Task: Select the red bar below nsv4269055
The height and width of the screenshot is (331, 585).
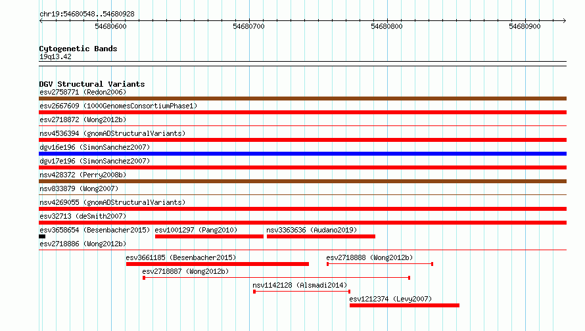Action: pyautogui.click(x=302, y=209)
